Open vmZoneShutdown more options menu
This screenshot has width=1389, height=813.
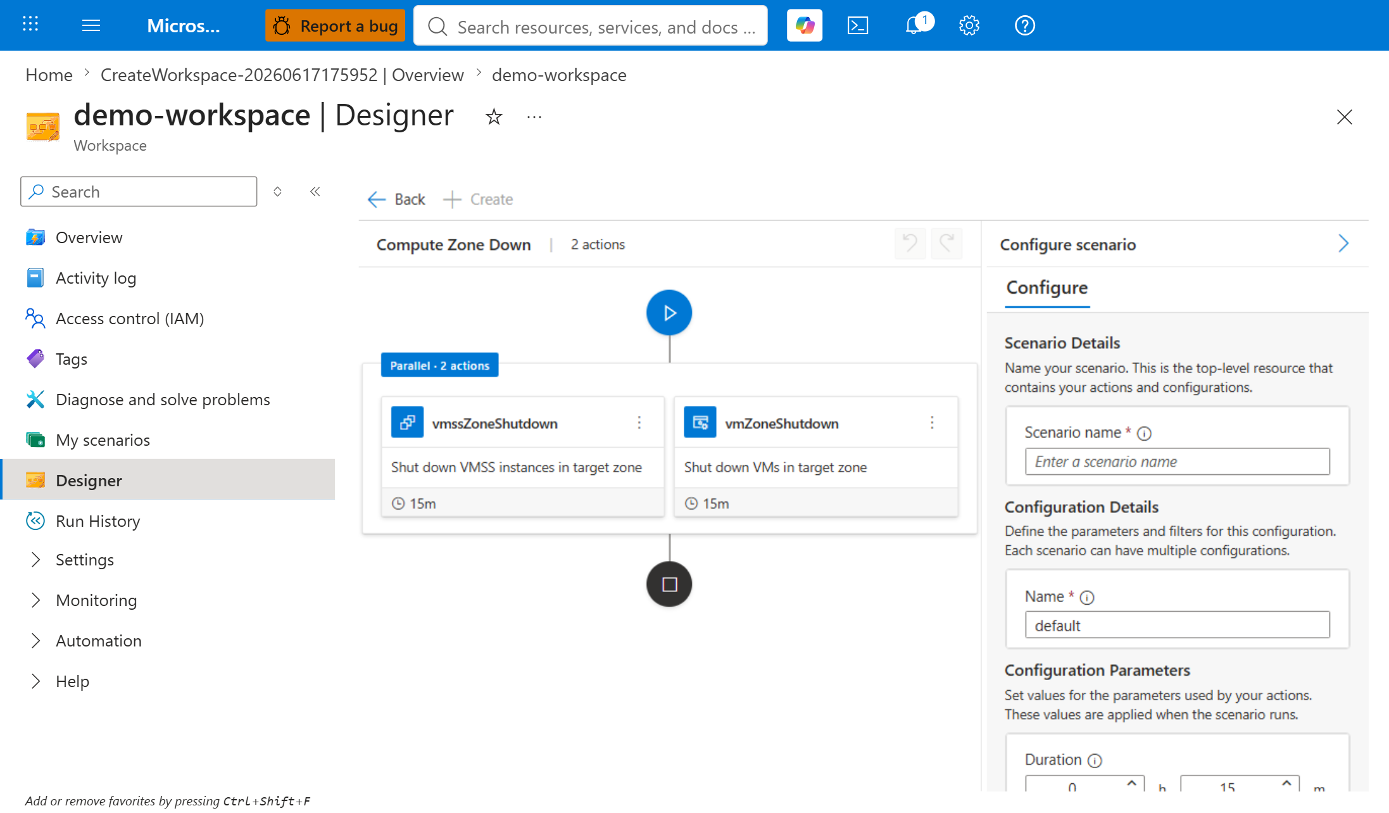(932, 422)
